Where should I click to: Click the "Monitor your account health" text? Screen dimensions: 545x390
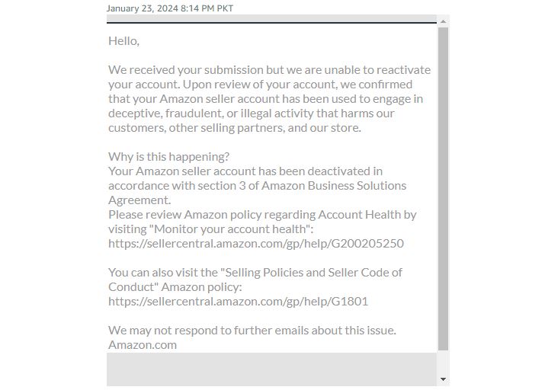point(232,229)
